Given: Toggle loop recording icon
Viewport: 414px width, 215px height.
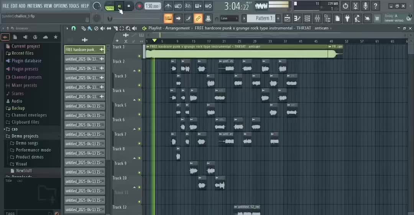Looking at the screenshot, I should pos(208,6).
